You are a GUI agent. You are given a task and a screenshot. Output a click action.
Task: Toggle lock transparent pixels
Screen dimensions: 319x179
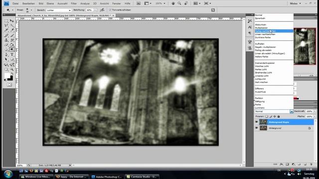[267, 116]
